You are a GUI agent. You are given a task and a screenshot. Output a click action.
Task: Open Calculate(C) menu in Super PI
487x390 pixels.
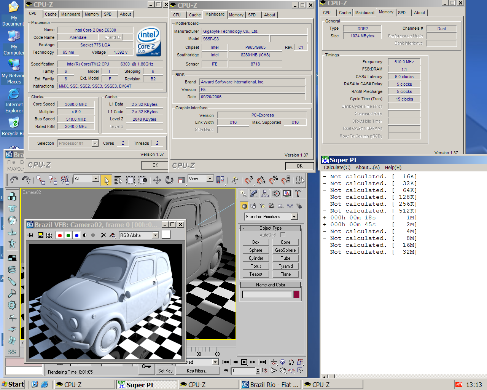337,168
